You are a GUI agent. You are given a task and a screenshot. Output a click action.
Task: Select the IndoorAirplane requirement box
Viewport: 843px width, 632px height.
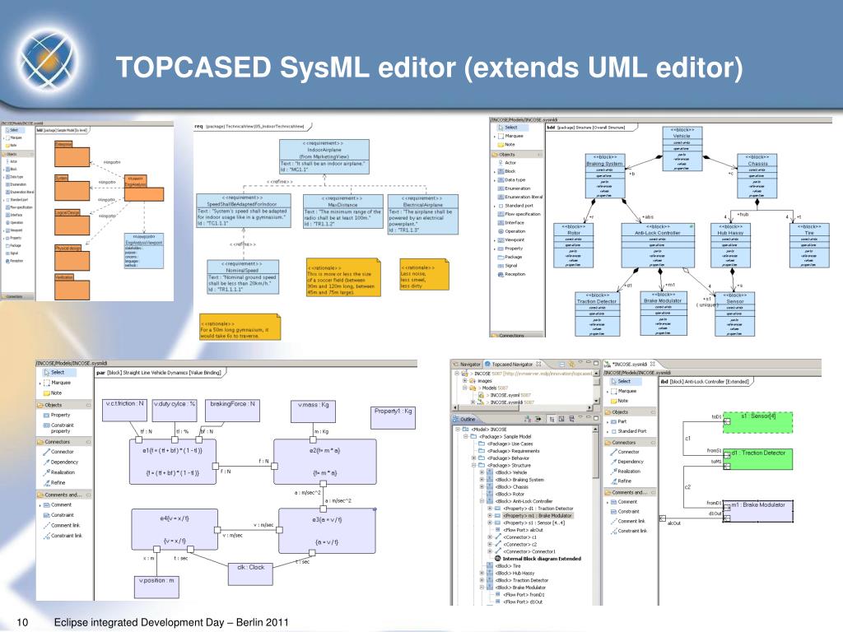[x=324, y=156]
